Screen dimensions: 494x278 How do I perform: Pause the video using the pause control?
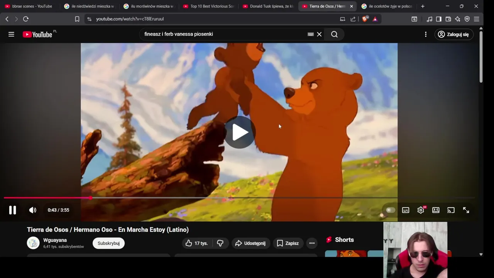click(12, 210)
